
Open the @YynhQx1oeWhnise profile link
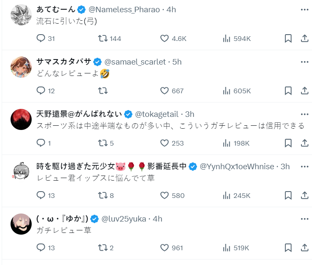click(236, 167)
